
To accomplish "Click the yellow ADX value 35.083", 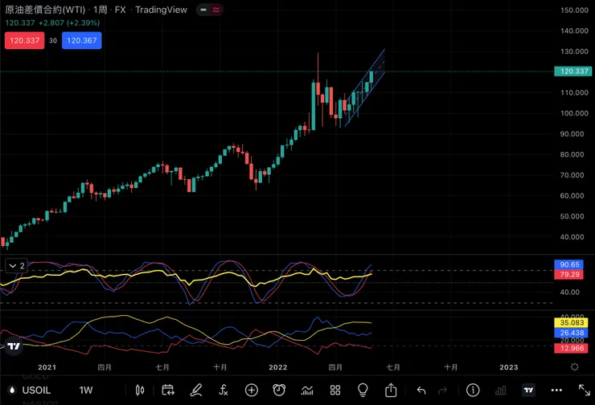I will pyautogui.click(x=571, y=323).
